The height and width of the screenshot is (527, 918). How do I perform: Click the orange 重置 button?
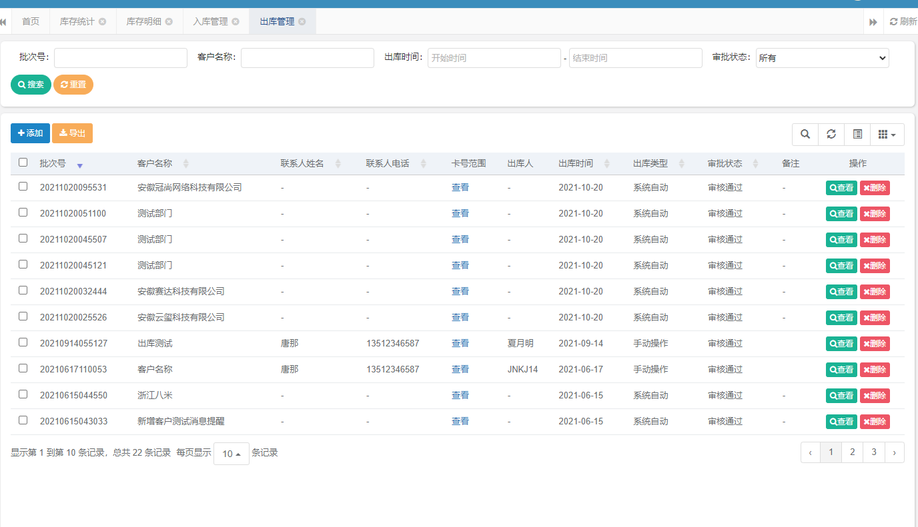click(x=73, y=85)
